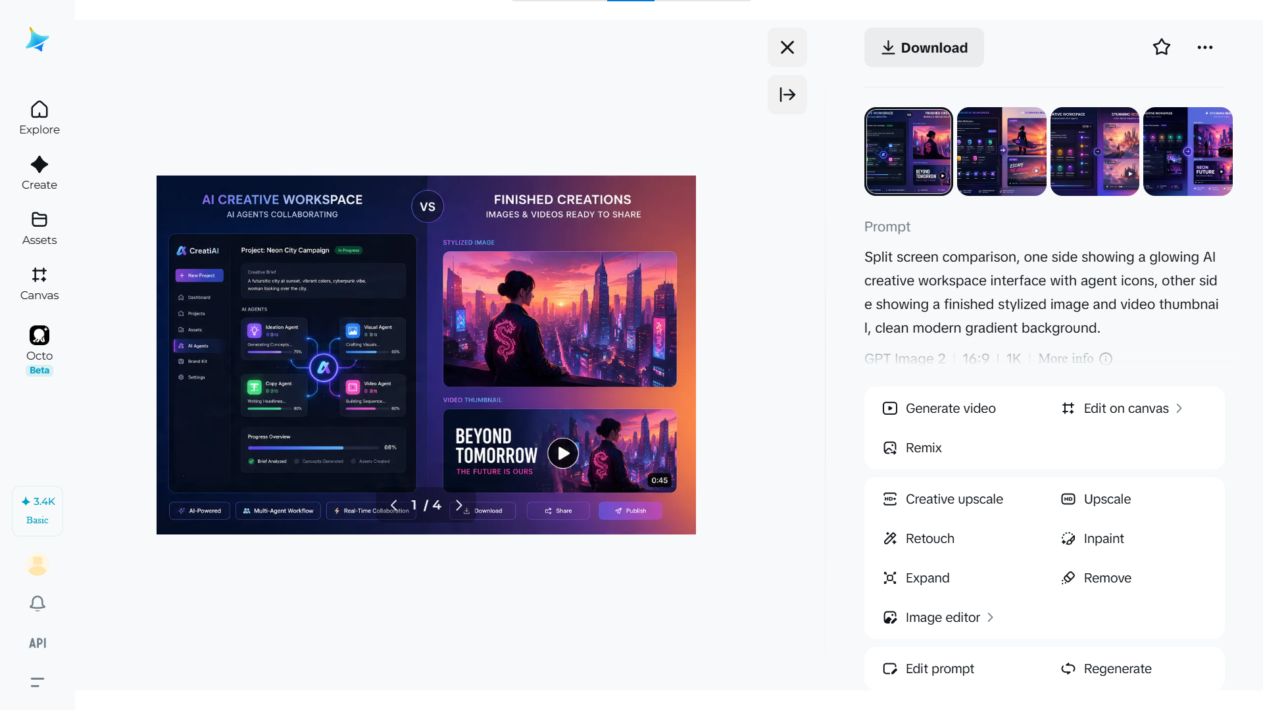Screen dimensions: 1263x710
Task: Click the 16:9 aspect ratio label
Action: coord(976,358)
